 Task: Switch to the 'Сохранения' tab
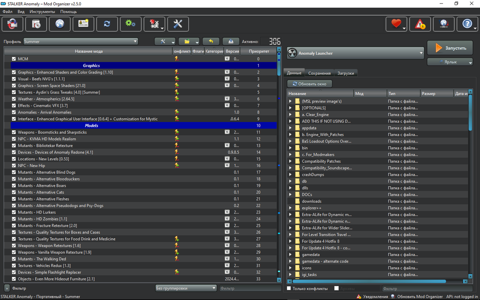[x=319, y=73]
